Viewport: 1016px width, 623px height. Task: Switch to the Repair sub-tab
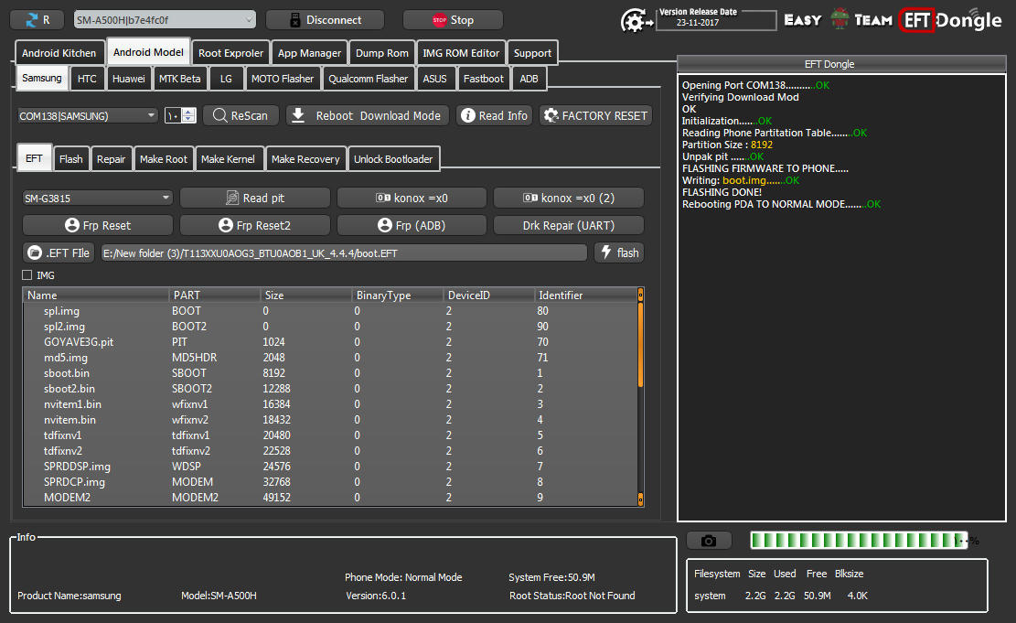(111, 159)
